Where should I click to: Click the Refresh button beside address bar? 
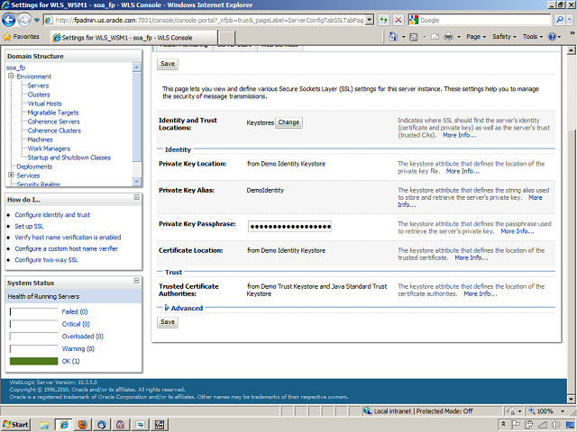pos(383,19)
